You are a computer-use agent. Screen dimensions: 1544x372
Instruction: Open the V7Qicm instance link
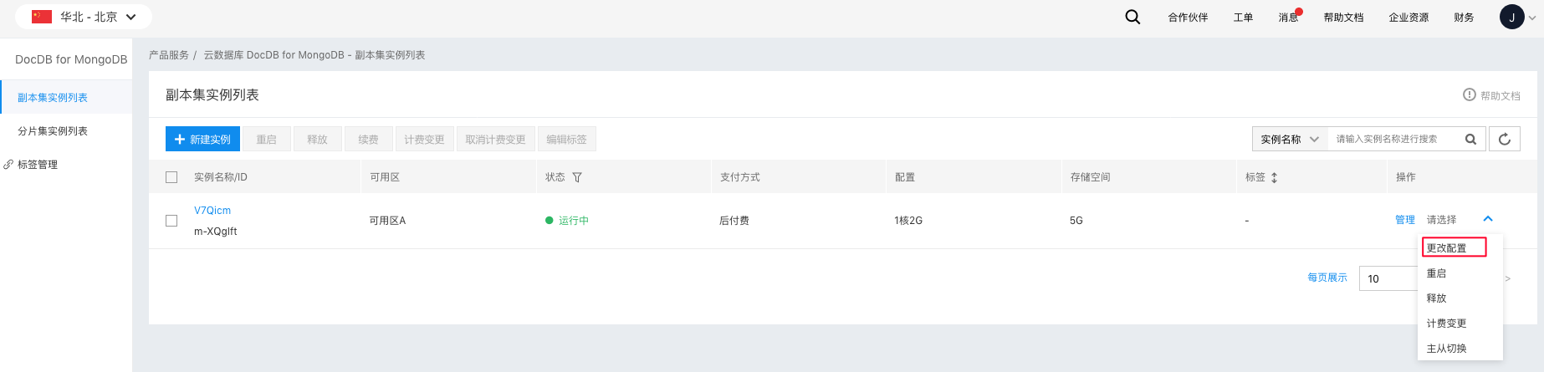[x=212, y=211]
